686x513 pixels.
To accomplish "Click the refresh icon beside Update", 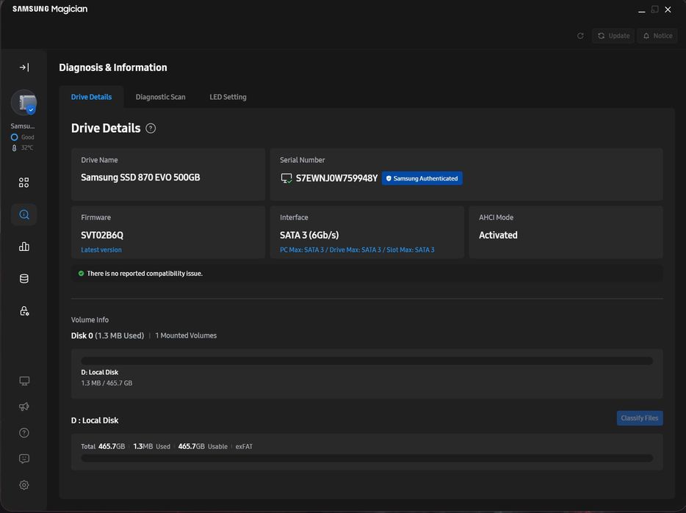I will click(x=580, y=36).
